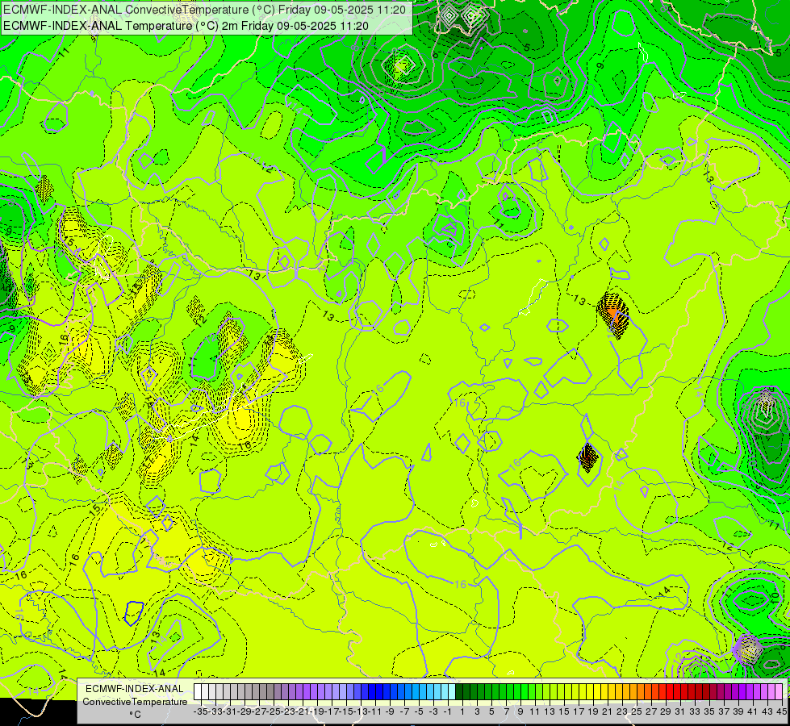Pick the red swatch above 29

click(662, 692)
